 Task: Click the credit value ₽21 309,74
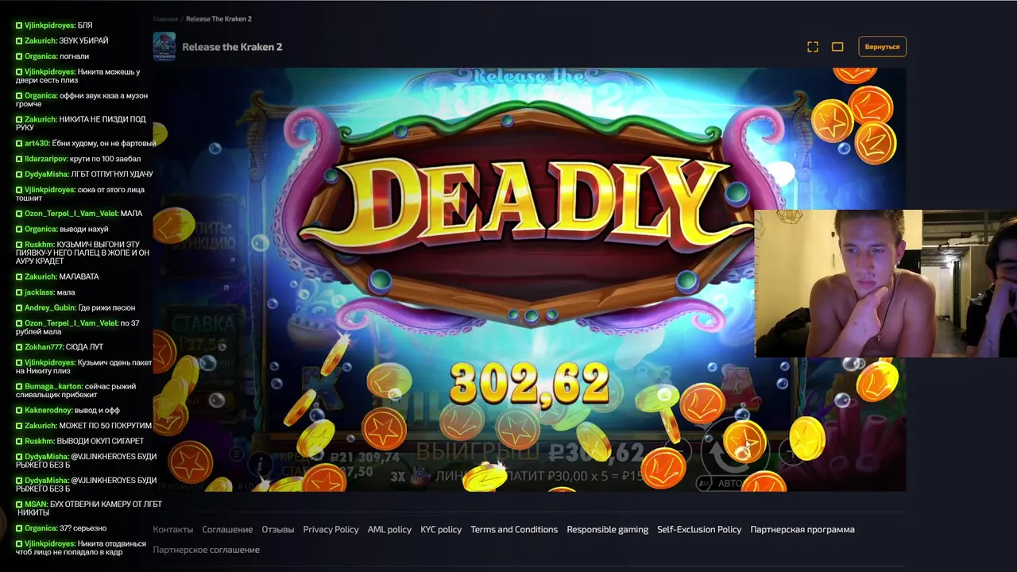[365, 458]
